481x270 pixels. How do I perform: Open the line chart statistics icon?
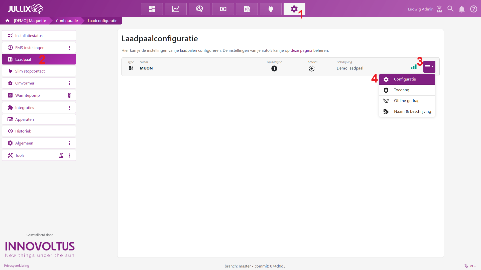click(x=175, y=9)
